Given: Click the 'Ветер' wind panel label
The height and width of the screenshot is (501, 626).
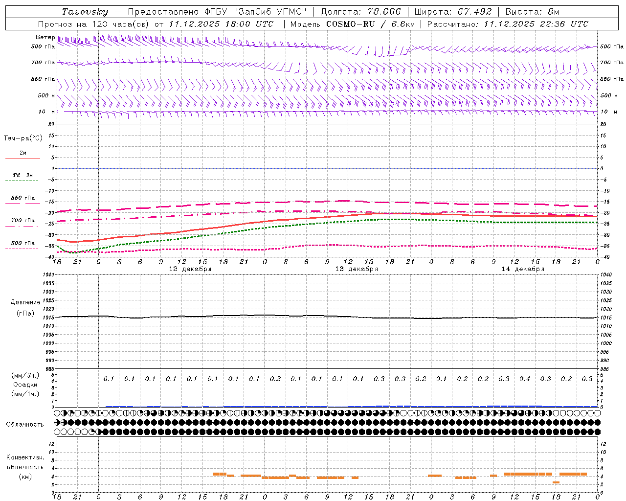Looking at the screenshot, I should 45,37.
